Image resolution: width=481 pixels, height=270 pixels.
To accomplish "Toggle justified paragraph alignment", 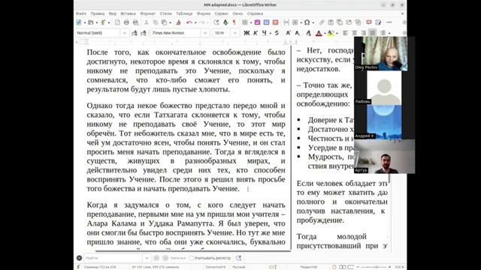I will point(372,33).
